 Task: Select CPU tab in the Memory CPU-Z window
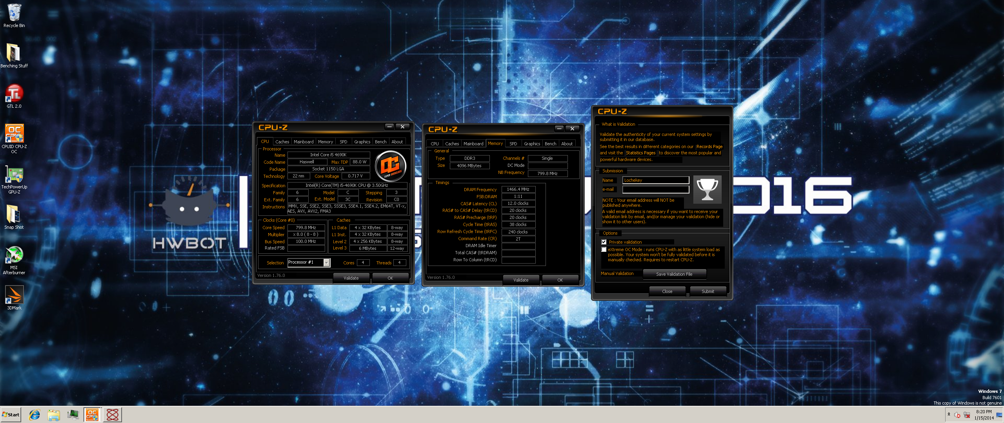(x=435, y=144)
